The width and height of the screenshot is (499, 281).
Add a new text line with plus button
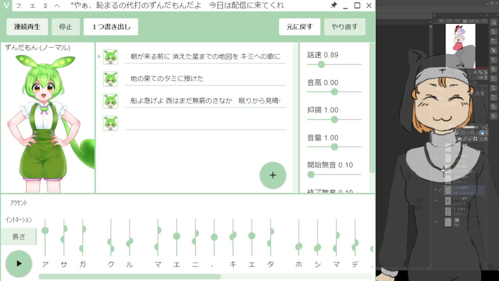[x=273, y=175]
